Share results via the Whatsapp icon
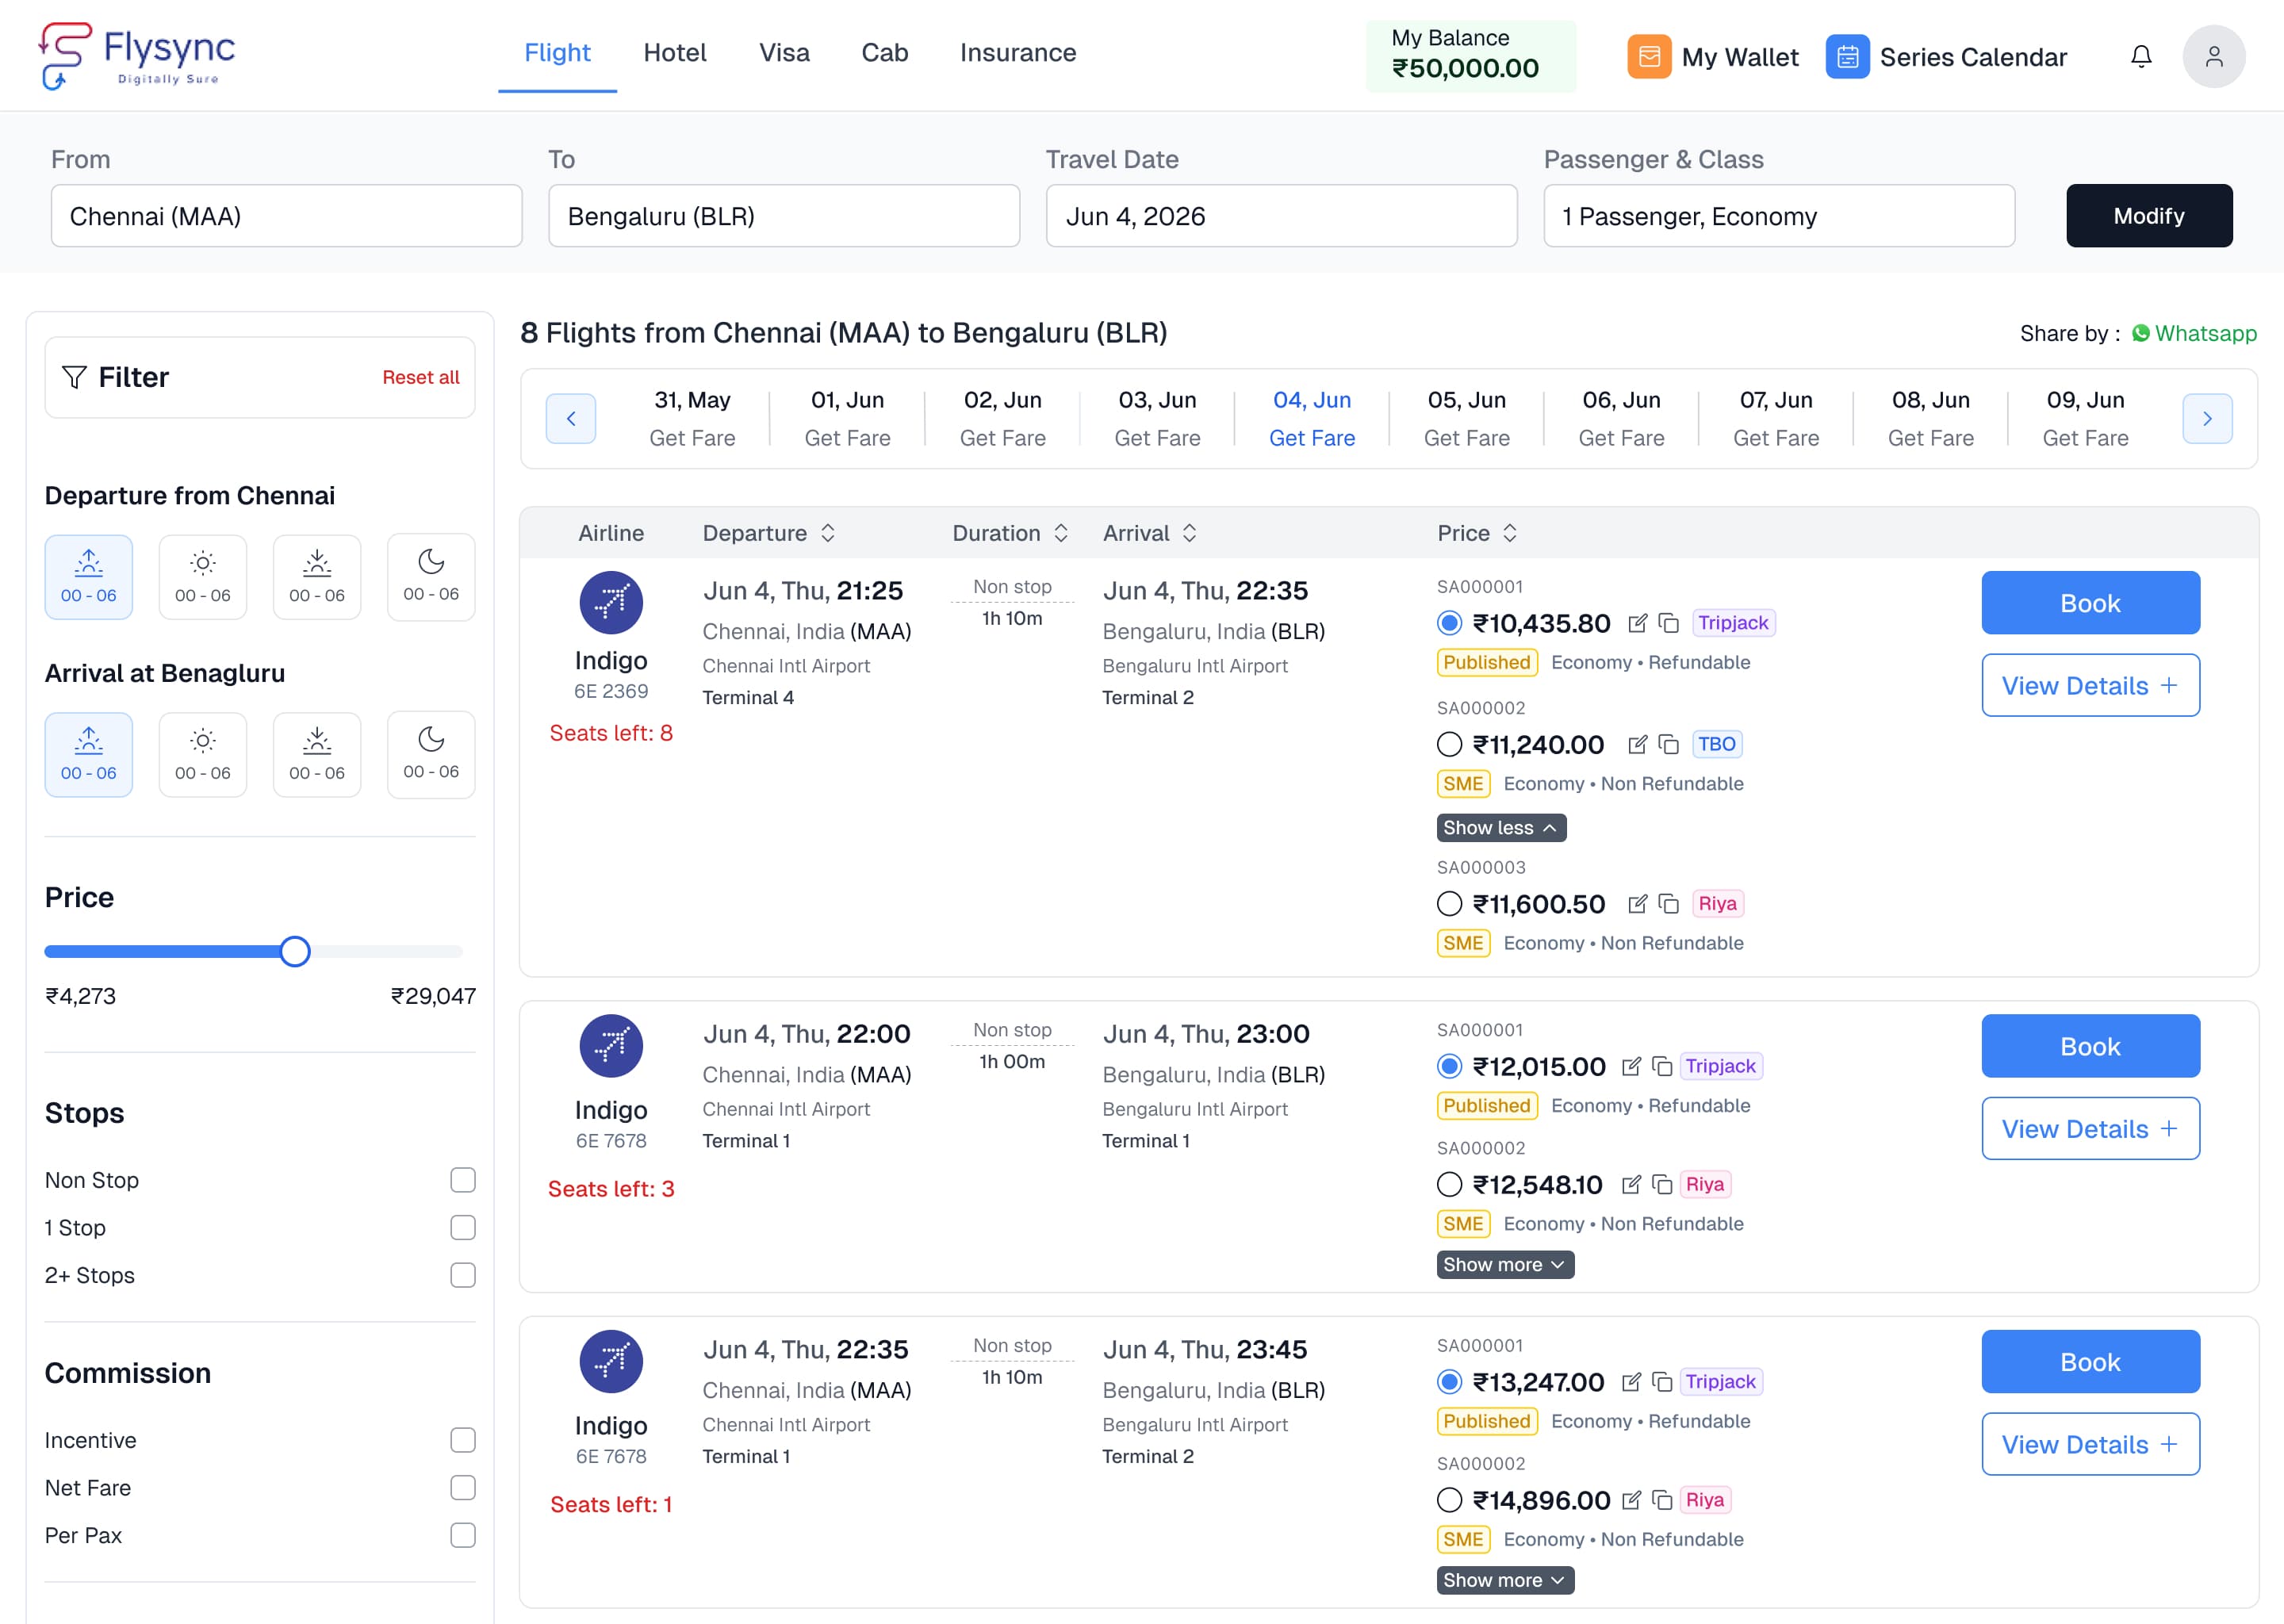2284x1624 pixels. (2141, 333)
